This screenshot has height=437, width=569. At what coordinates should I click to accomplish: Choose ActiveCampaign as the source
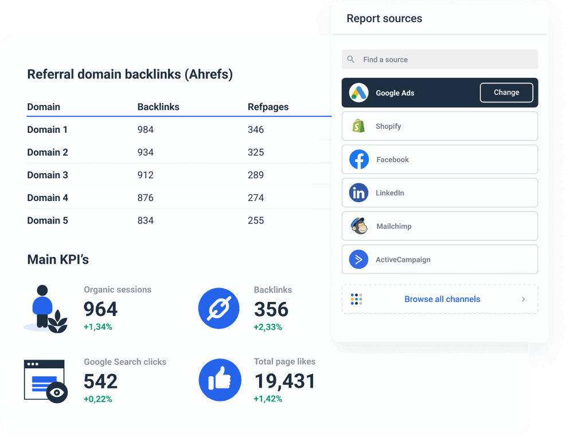tap(440, 259)
